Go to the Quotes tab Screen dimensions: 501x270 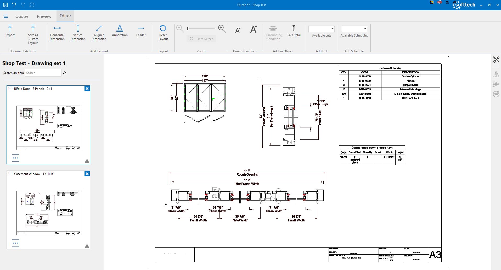(x=22, y=16)
